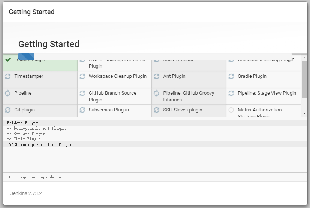Image resolution: width=310 pixels, height=208 pixels.
Task: Select the Timestamper plugin cell
Action: pos(40,79)
